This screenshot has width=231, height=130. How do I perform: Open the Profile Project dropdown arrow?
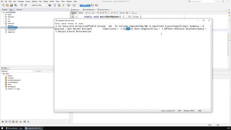(x=76, y=5)
